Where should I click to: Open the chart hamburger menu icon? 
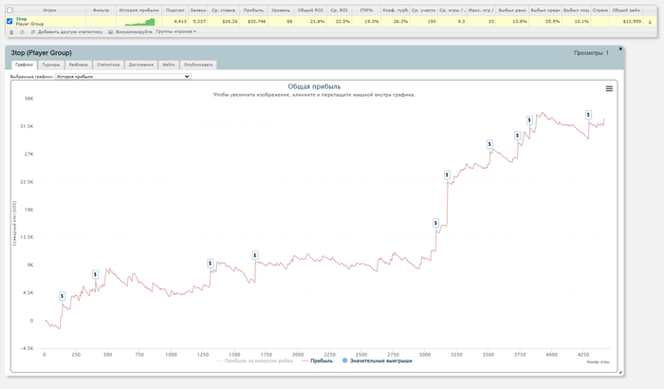coord(609,88)
